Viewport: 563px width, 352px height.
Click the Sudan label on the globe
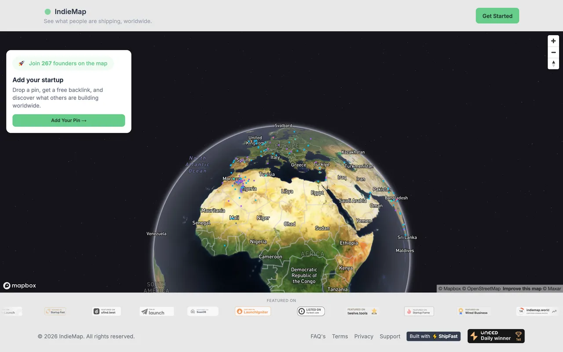322,228
